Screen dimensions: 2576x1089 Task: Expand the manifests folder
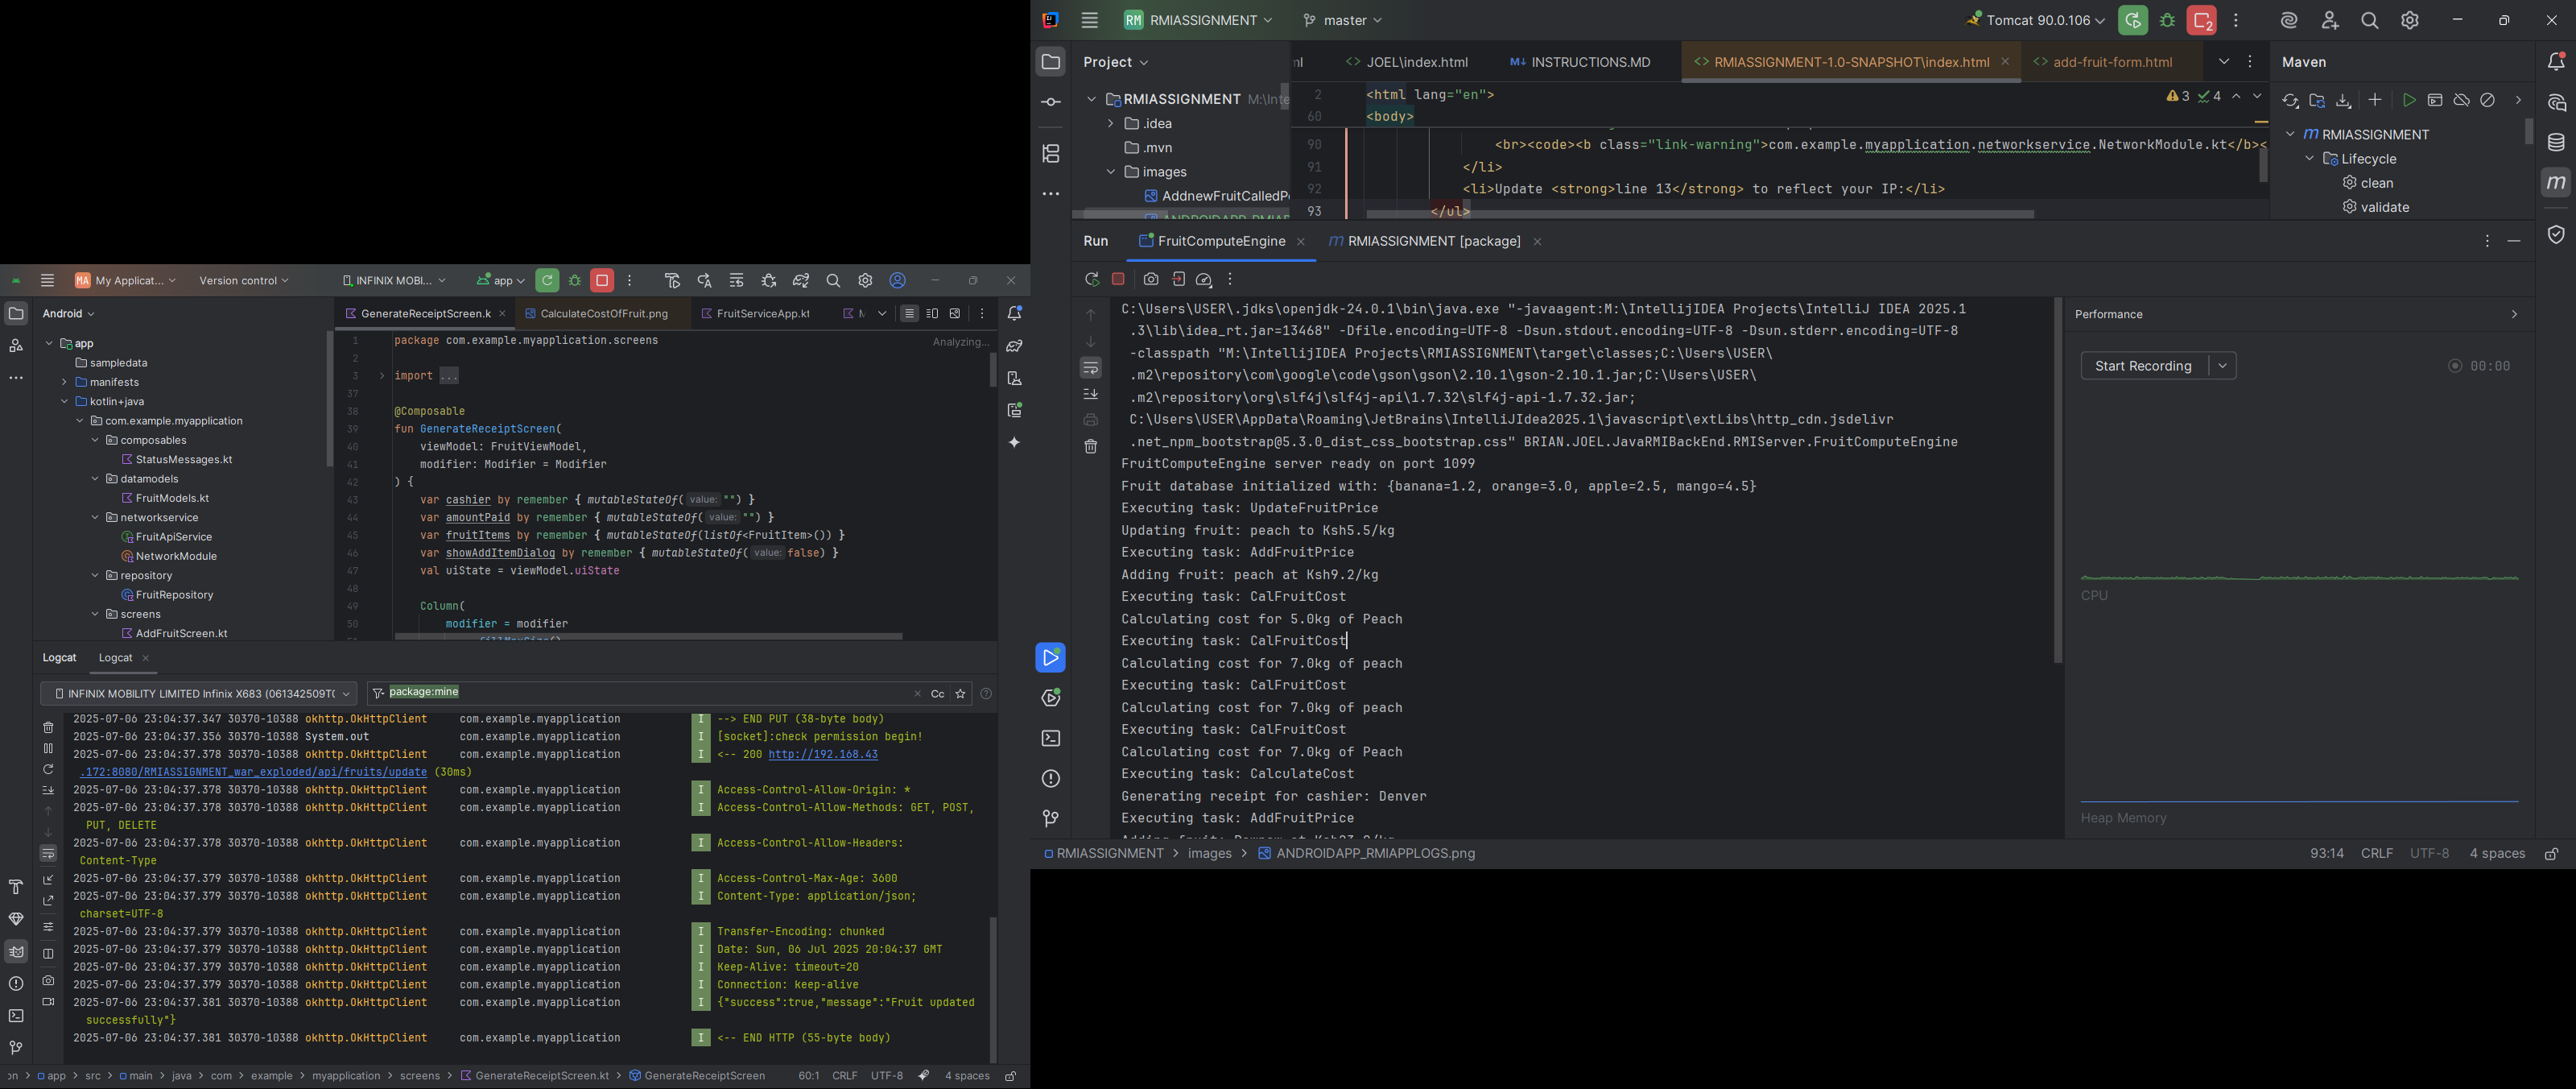tap(64, 383)
